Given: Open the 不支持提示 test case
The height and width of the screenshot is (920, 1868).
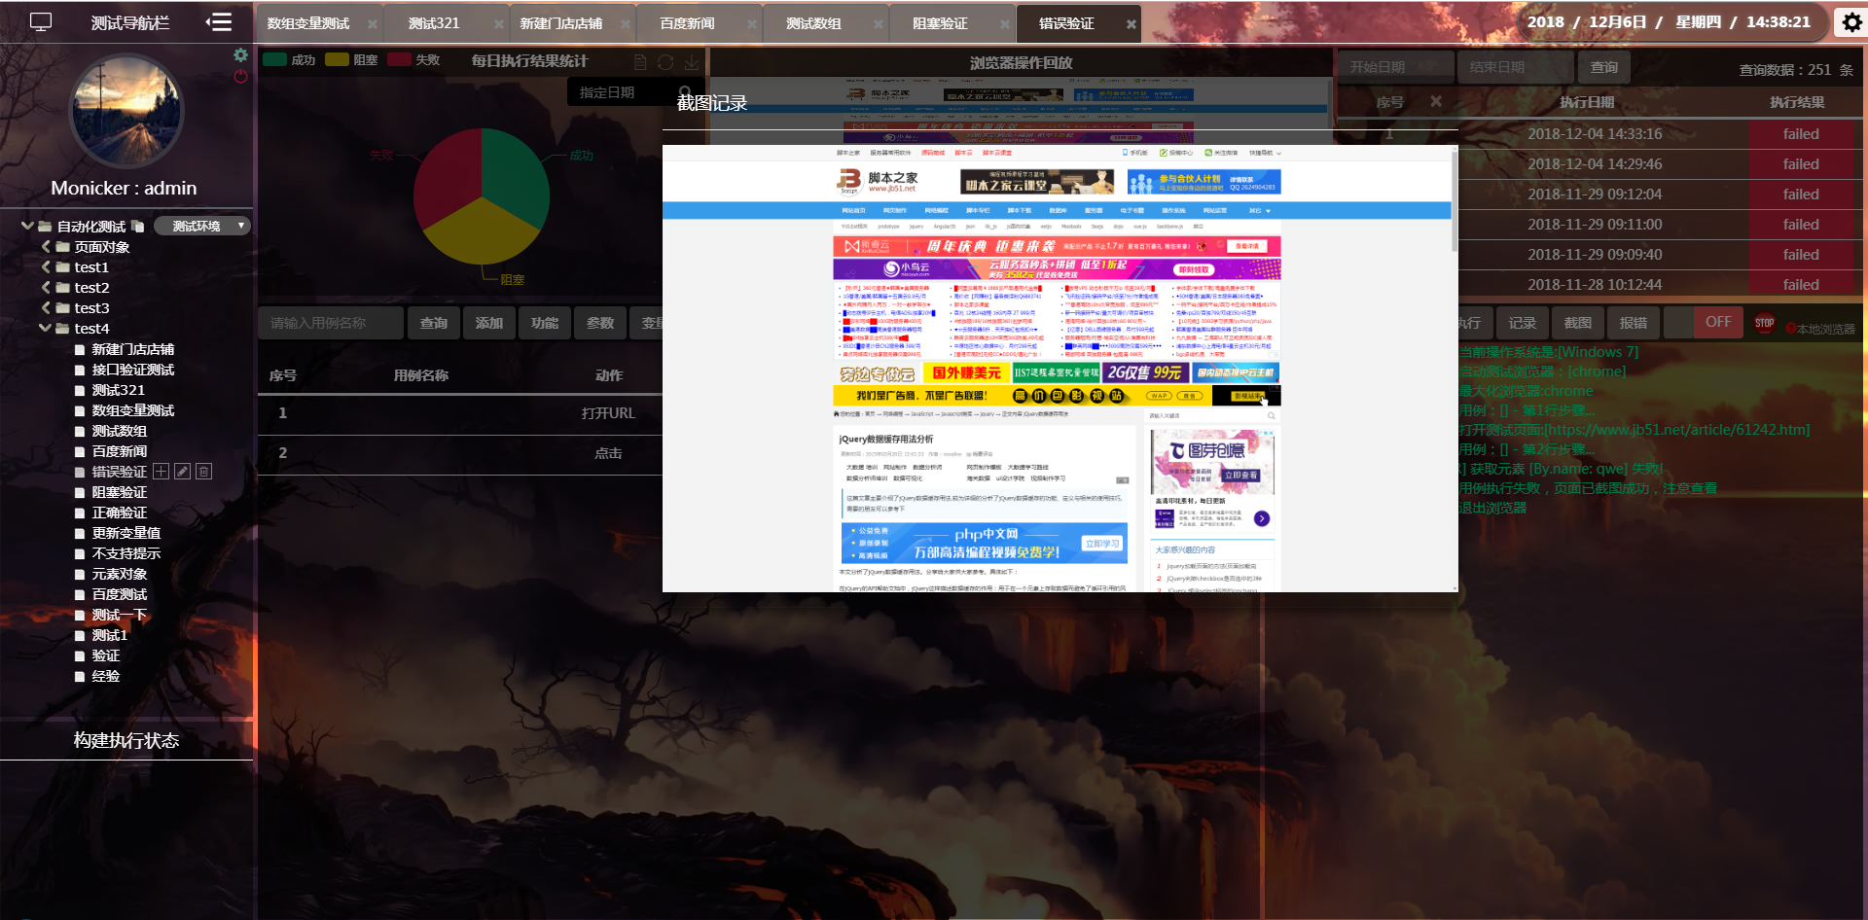Looking at the screenshot, I should click(x=126, y=553).
